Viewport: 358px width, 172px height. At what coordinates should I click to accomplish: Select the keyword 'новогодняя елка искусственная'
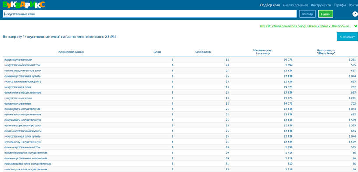point(26,169)
